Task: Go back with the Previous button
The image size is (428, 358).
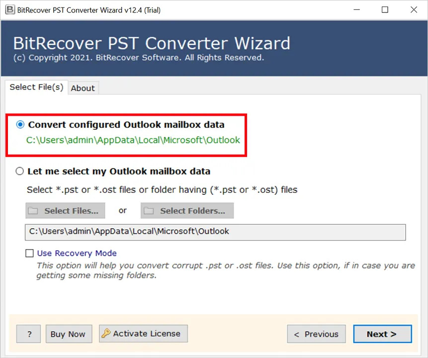Action: (x=316, y=334)
